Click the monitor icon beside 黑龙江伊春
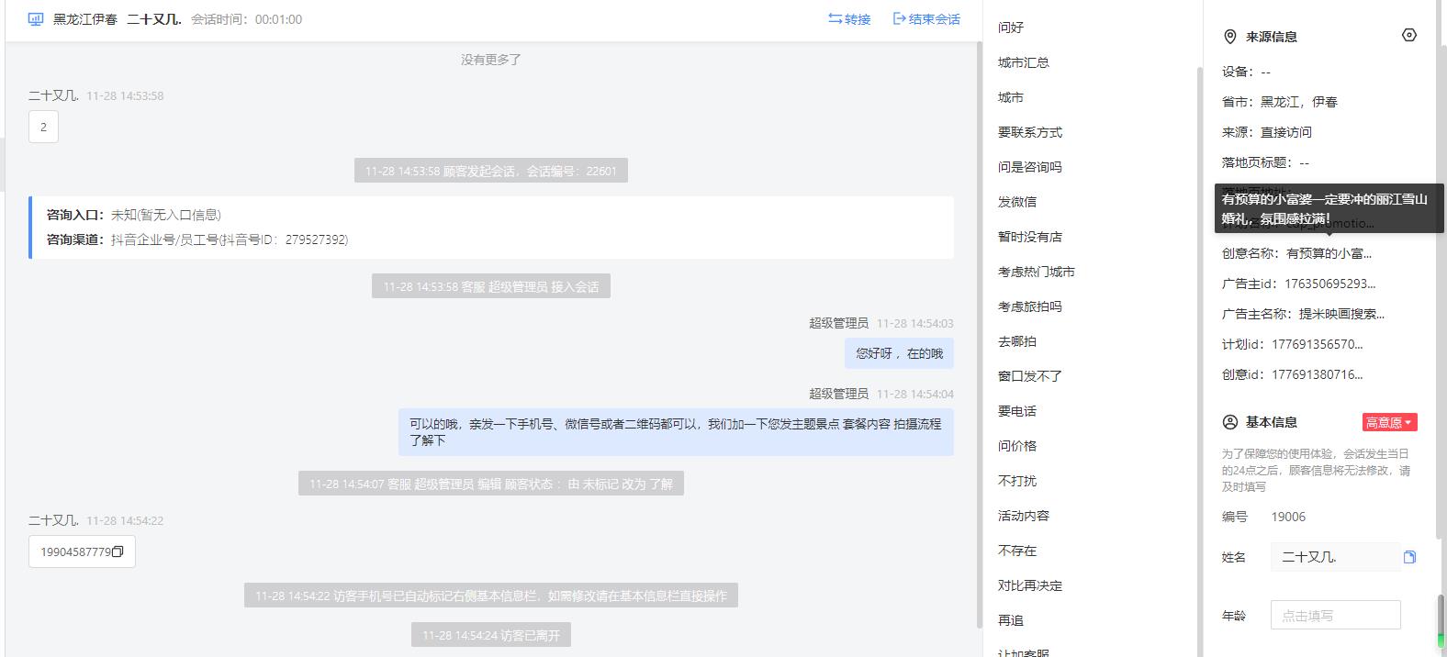 (36, 18)
